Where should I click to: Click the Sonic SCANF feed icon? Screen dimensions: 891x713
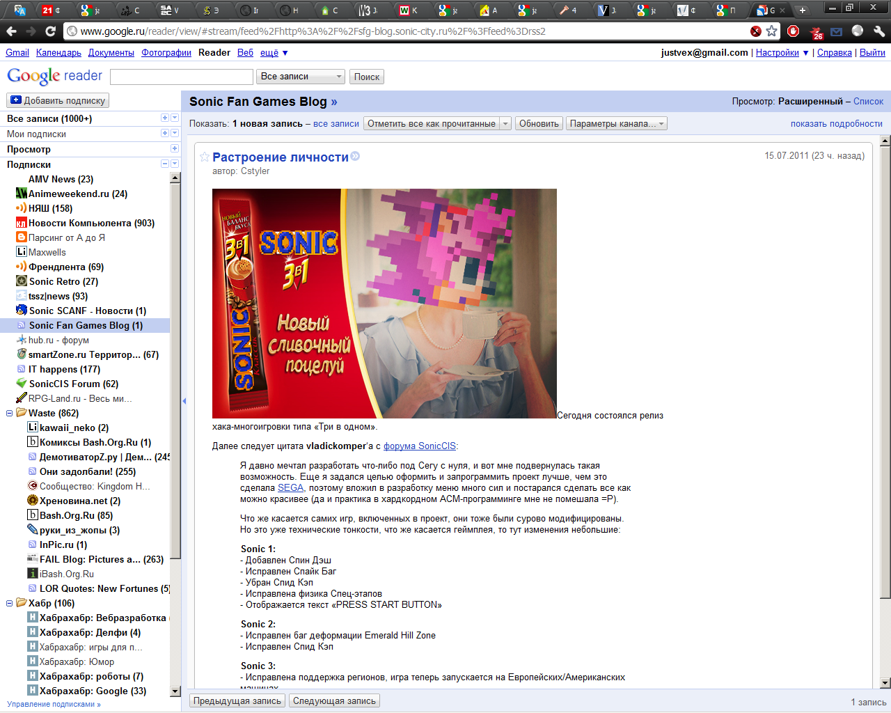tap(22, 311)
